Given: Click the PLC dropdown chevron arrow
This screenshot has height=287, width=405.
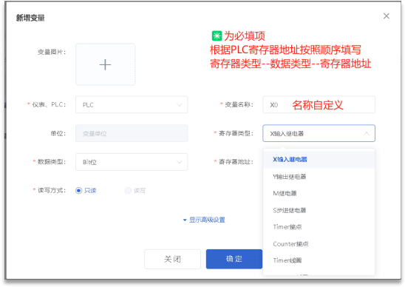Looking at the screenshot, I should click(179, 105).
